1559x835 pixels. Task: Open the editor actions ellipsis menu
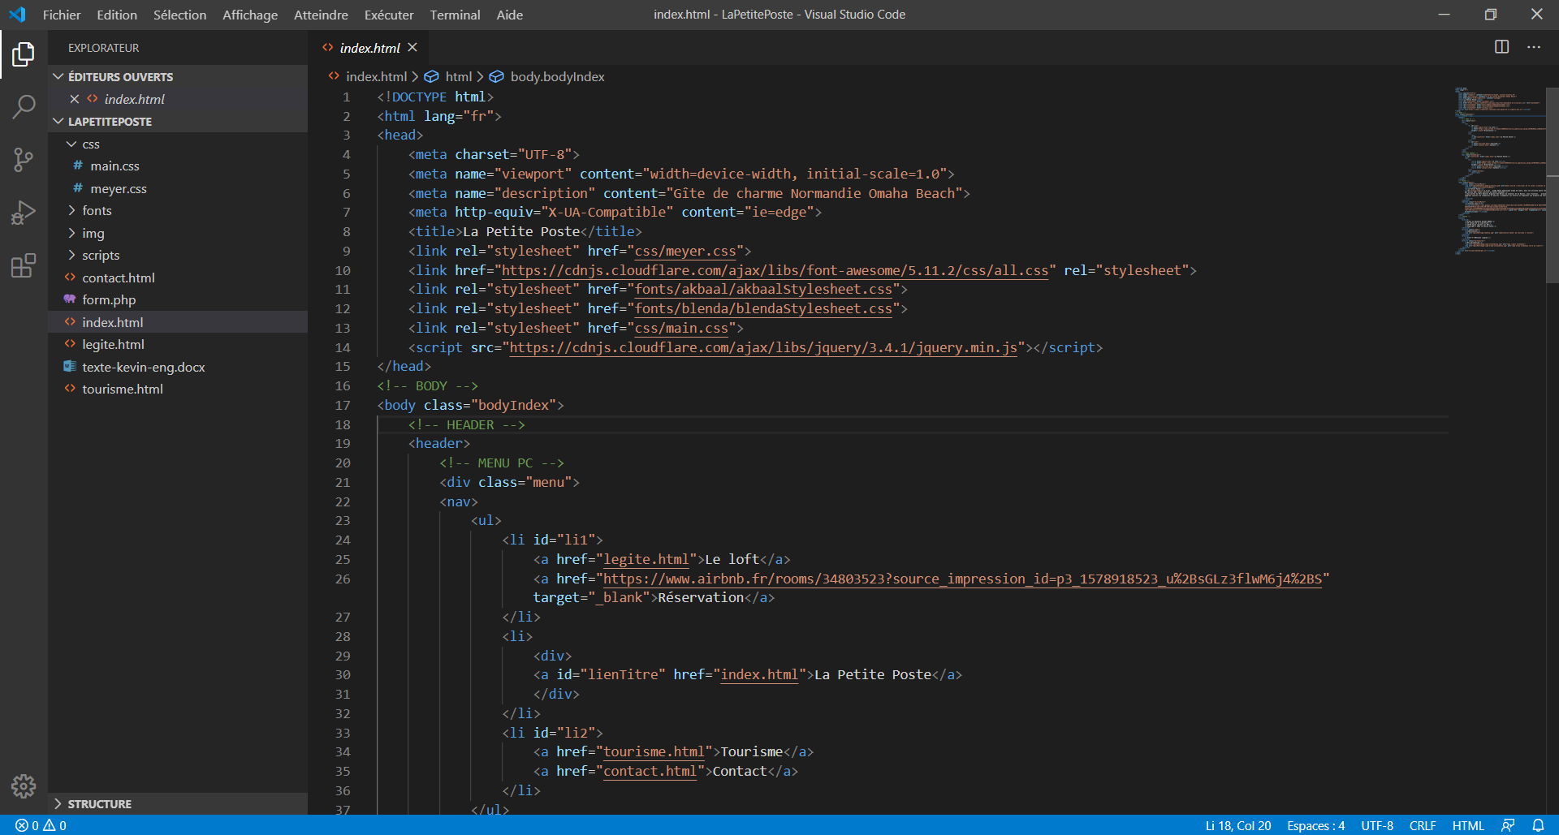point(1534,47)
